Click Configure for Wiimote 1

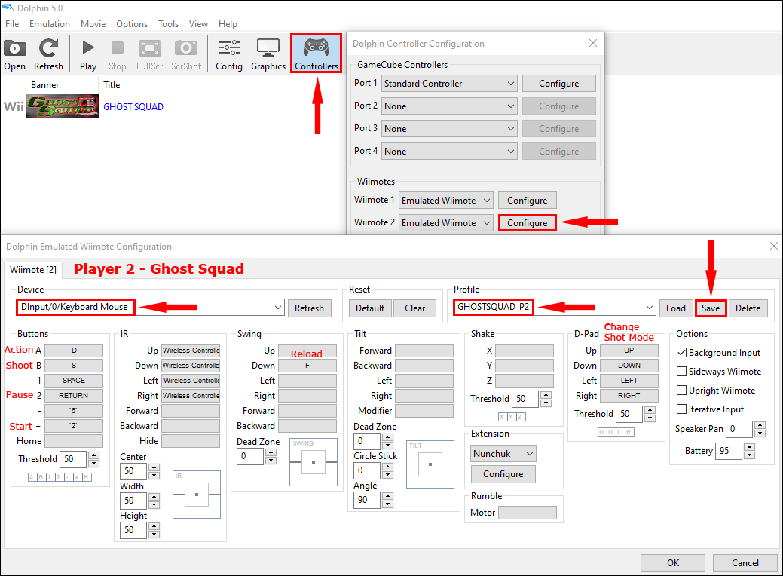tap(528, 201)
